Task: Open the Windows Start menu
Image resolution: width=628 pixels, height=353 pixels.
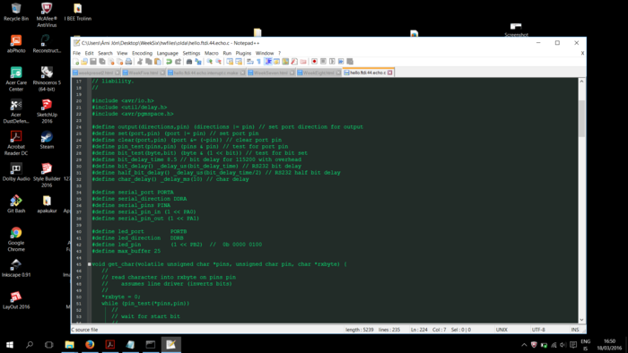Action: (x=10, y=345)
